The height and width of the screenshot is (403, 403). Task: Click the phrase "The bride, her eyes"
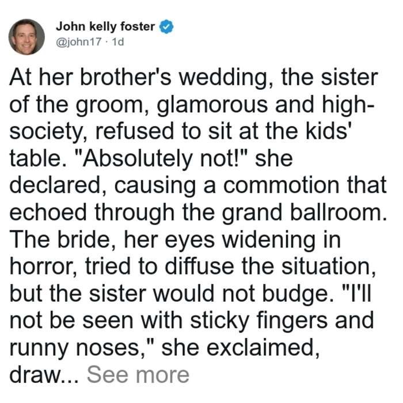(x=112, y=240)
